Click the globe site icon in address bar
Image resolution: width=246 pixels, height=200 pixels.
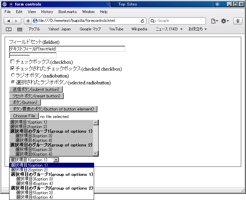click(x=35, y=21)
